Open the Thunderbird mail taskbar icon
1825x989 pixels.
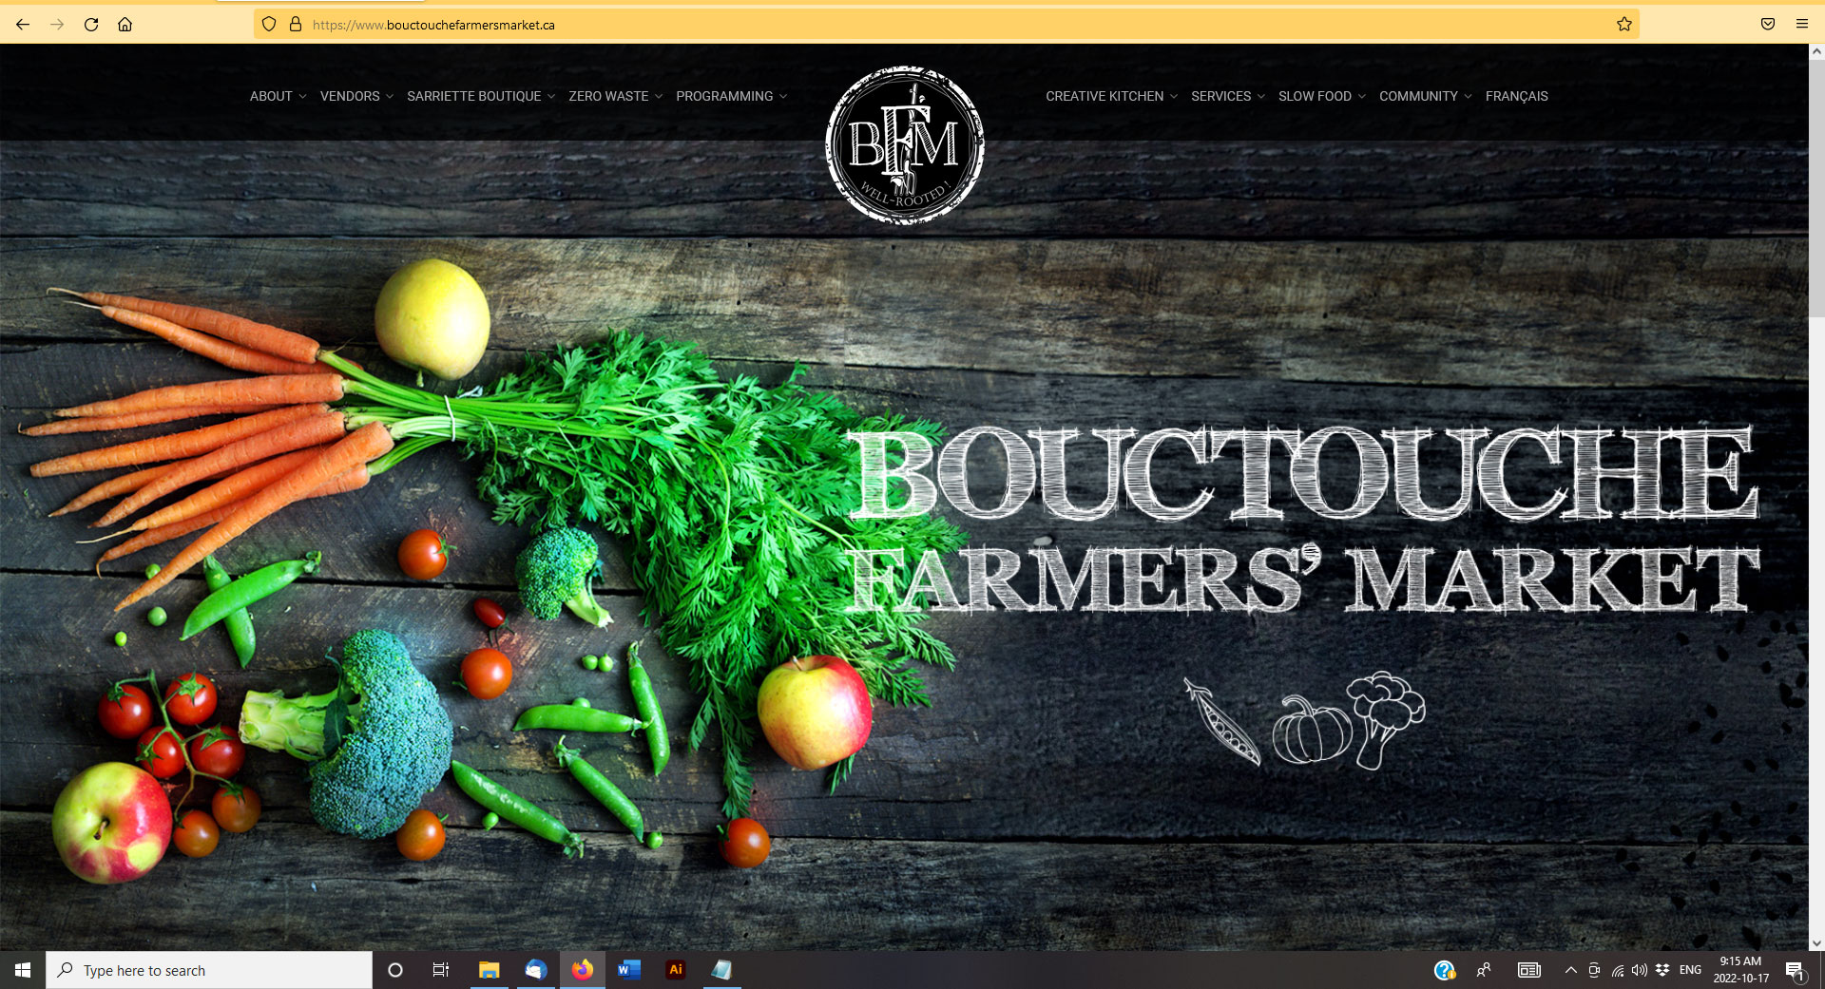(536, 970)
